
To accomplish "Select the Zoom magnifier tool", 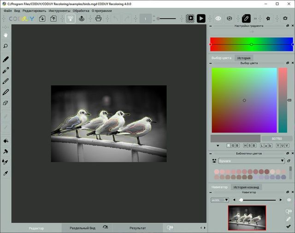I will click(6, 46).
